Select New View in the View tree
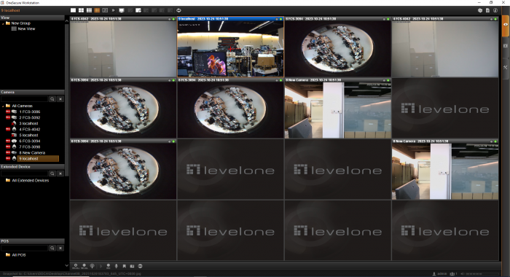510x277 pixels. (x=26, y=29)
